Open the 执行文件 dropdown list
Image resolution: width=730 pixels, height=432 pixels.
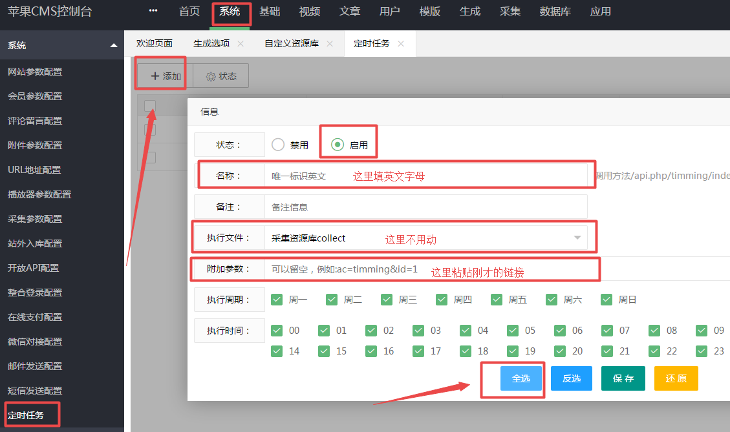pos(577,238)
